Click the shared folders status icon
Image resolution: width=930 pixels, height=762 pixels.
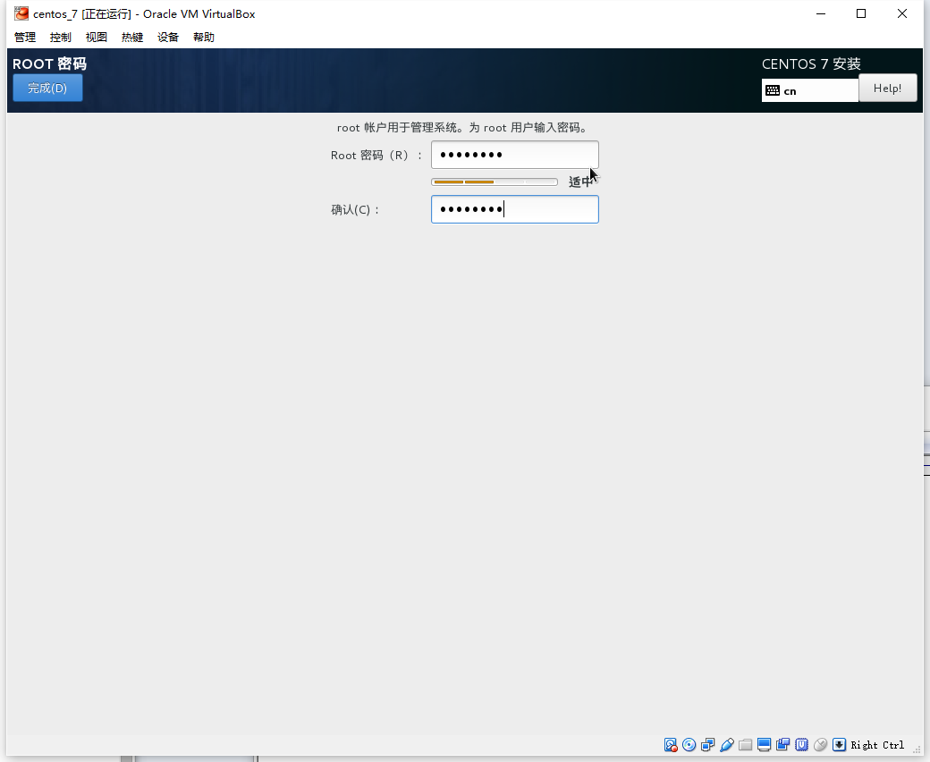coord(746,745)
